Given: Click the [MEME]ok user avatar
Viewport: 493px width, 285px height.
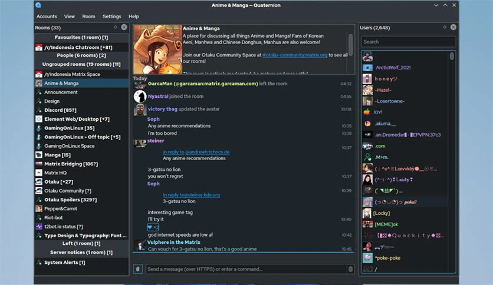Looking at the screenshot, I should 367,224.
